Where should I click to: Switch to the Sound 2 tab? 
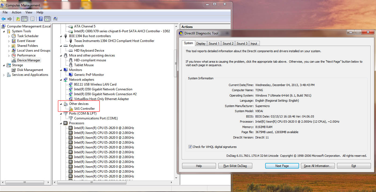pyautogui.click(x=228, y=43)
